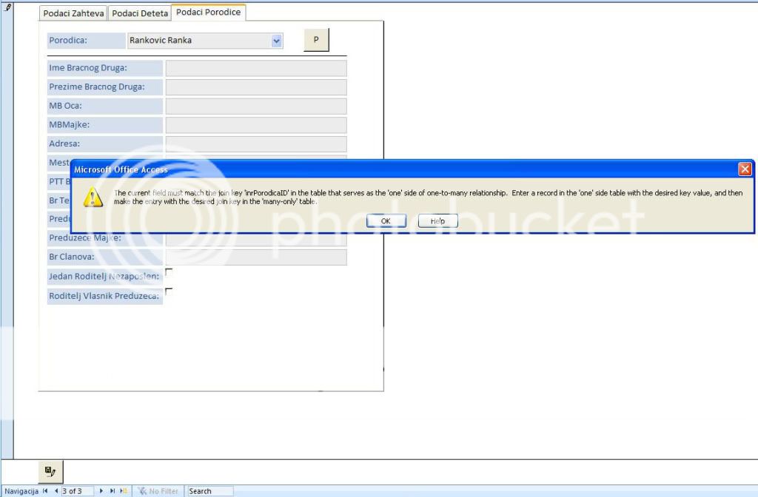Toggle Jedan Roditelj Nezaposlen checkbox
Image resolution: width=758 pixels, height=497 pixels.
169,272
